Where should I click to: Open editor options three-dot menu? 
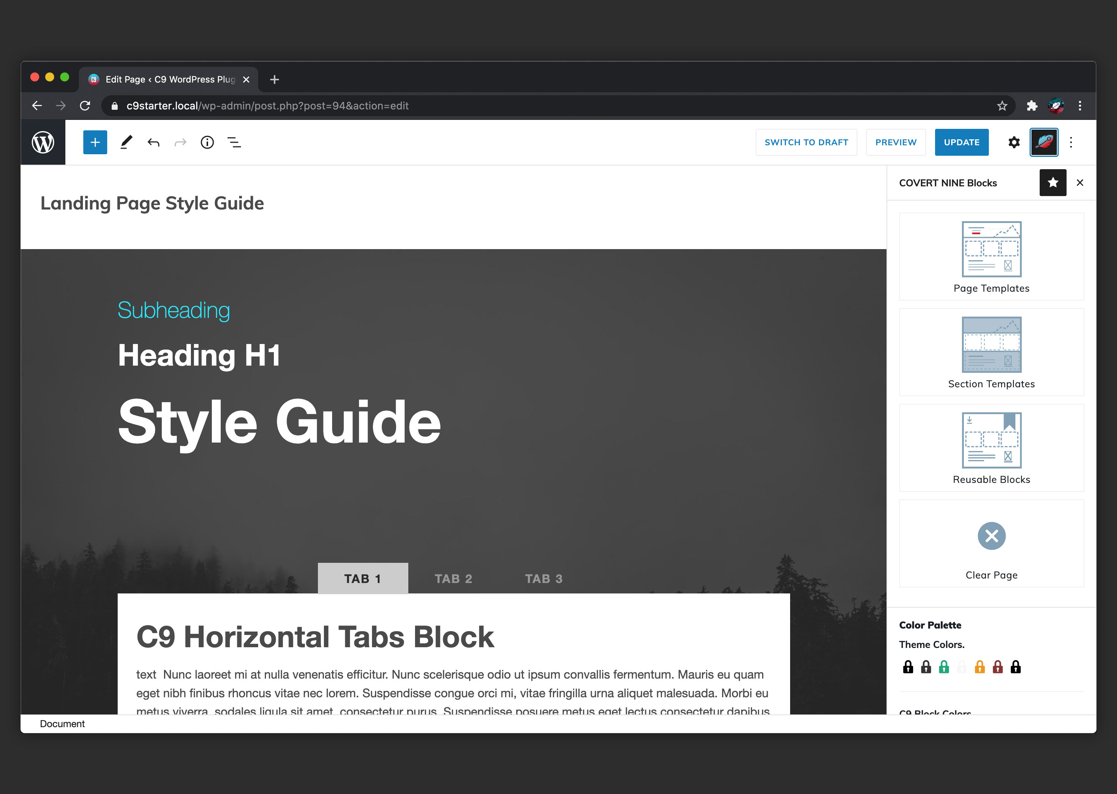click(1071, 142)
